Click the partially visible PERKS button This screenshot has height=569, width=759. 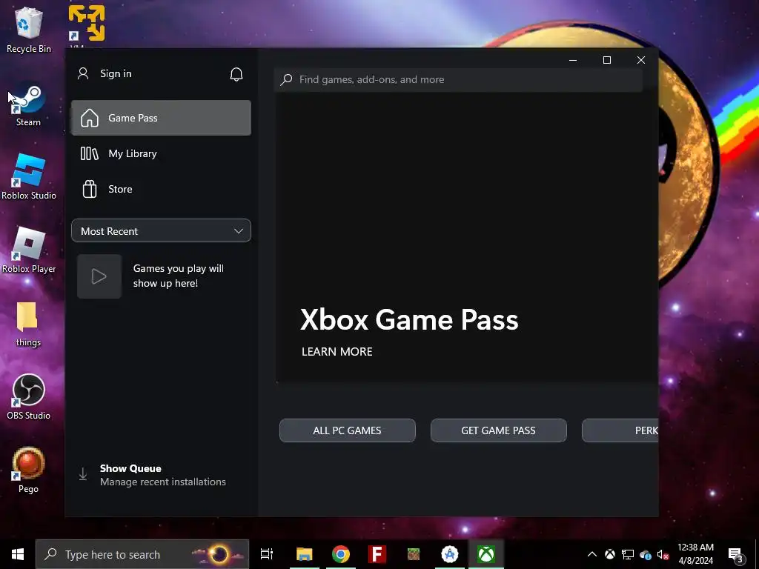[x=620, y=430]
